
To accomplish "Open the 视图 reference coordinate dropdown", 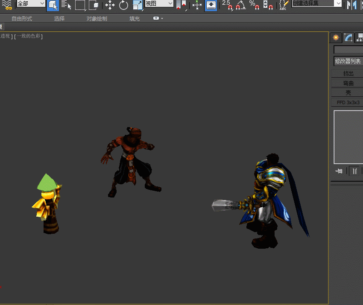I will tap(159, 3).
